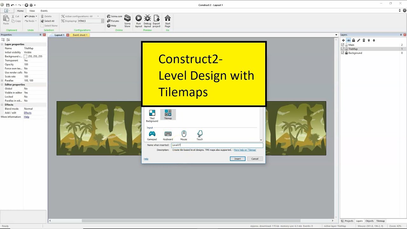The image size is (407, 229).
Task: Switch to the View ribbon tab
Action: [32, 11]
